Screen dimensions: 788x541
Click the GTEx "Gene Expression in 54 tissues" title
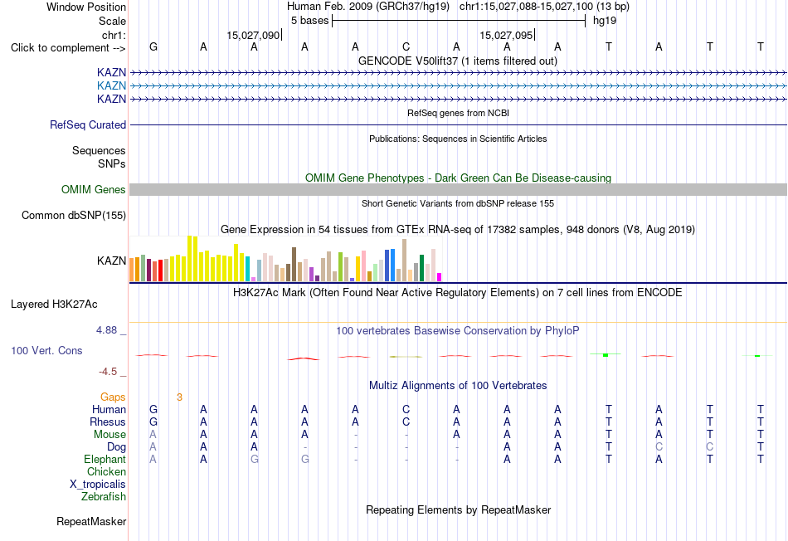(x=458, y=229)
